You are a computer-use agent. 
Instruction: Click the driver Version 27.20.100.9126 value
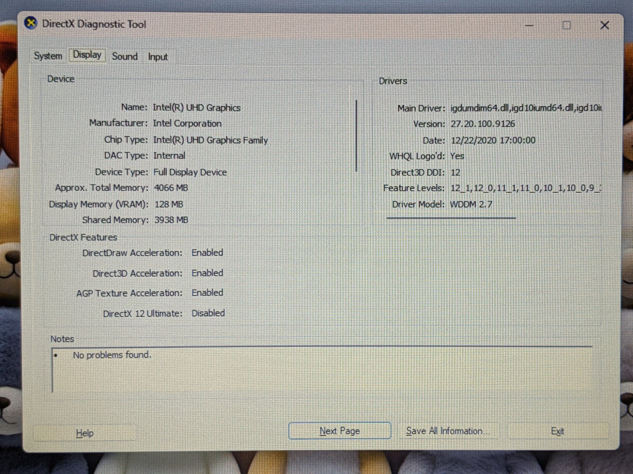click(x=483, y=124)
